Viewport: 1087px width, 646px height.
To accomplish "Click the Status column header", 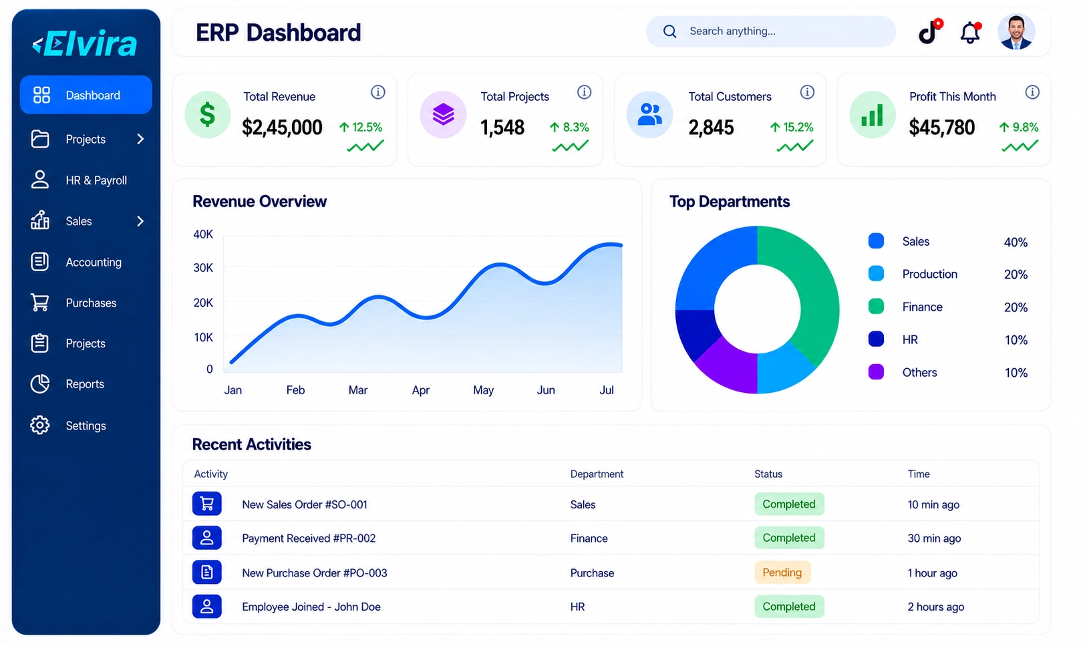I will click(x=768, y=474).
